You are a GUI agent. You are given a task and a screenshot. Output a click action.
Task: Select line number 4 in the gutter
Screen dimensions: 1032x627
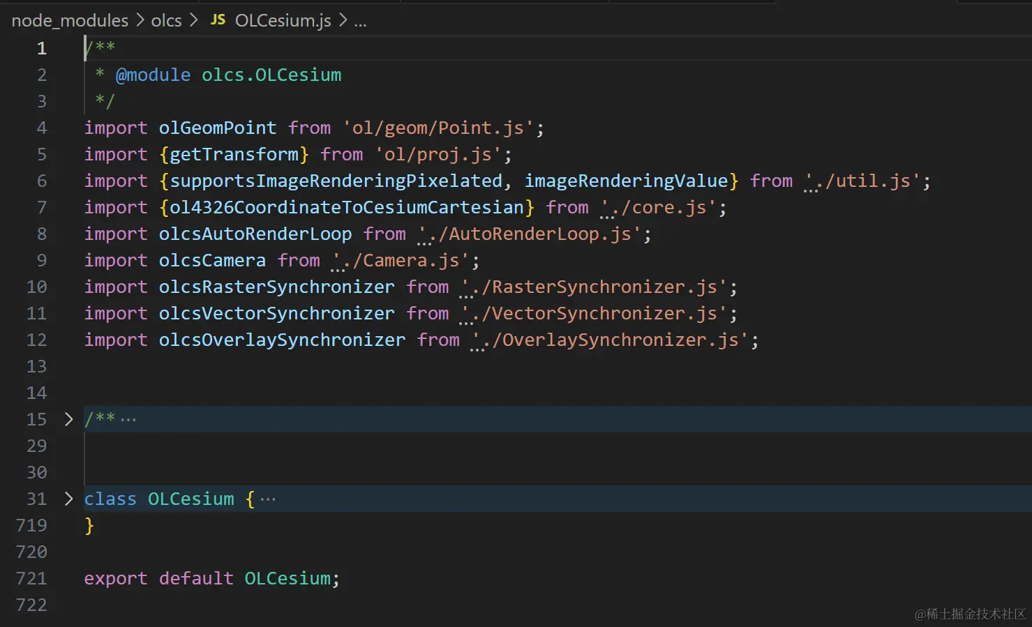tap(42, 128)
